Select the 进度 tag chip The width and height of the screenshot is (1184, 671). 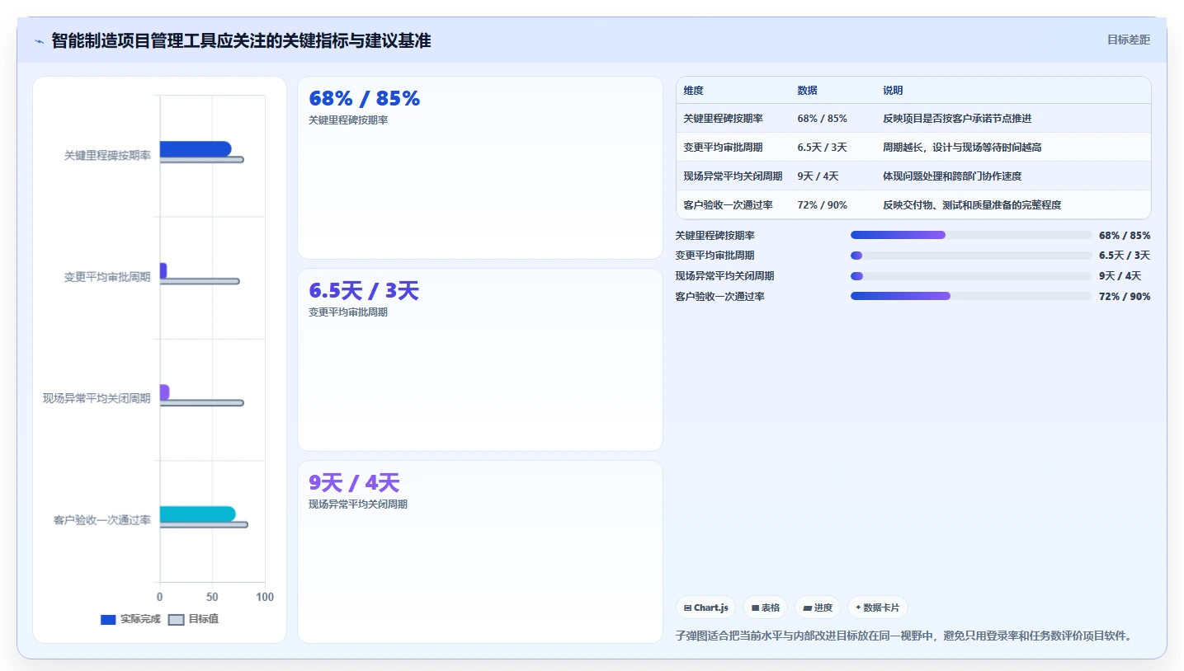click(818, 608)
